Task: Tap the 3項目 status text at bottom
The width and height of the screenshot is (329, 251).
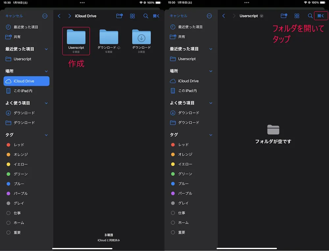Action: tap(109, 235)
